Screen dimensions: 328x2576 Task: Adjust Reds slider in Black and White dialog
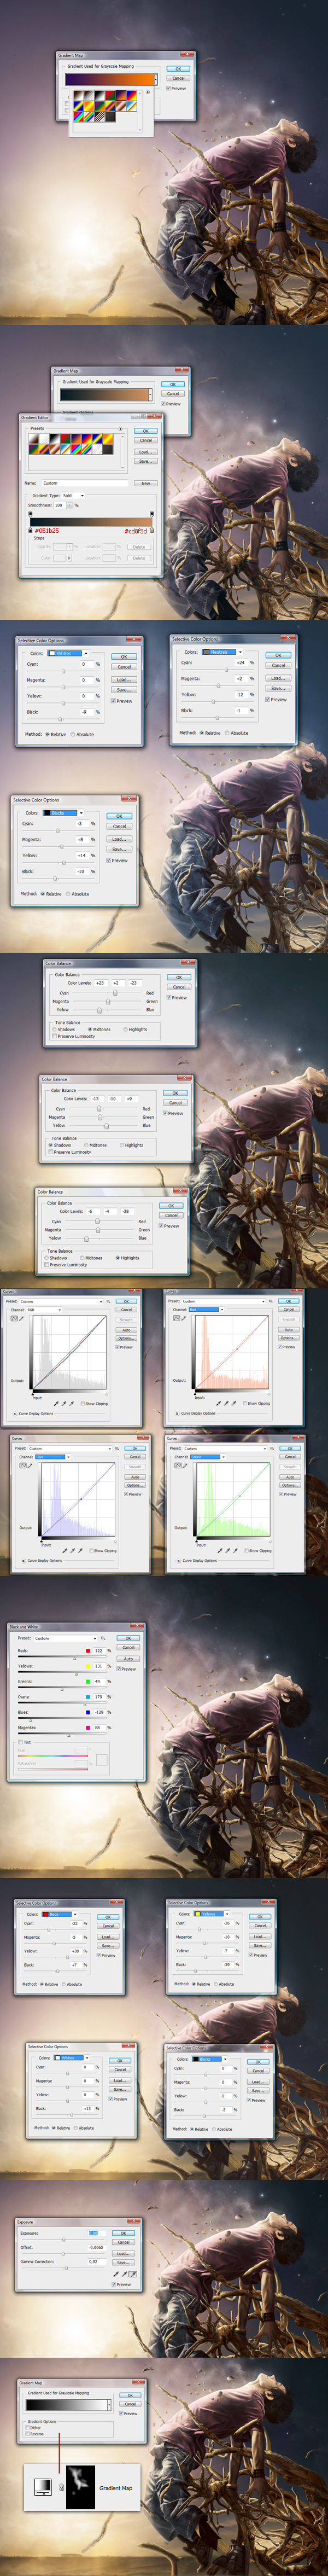tap(75, 1658)
